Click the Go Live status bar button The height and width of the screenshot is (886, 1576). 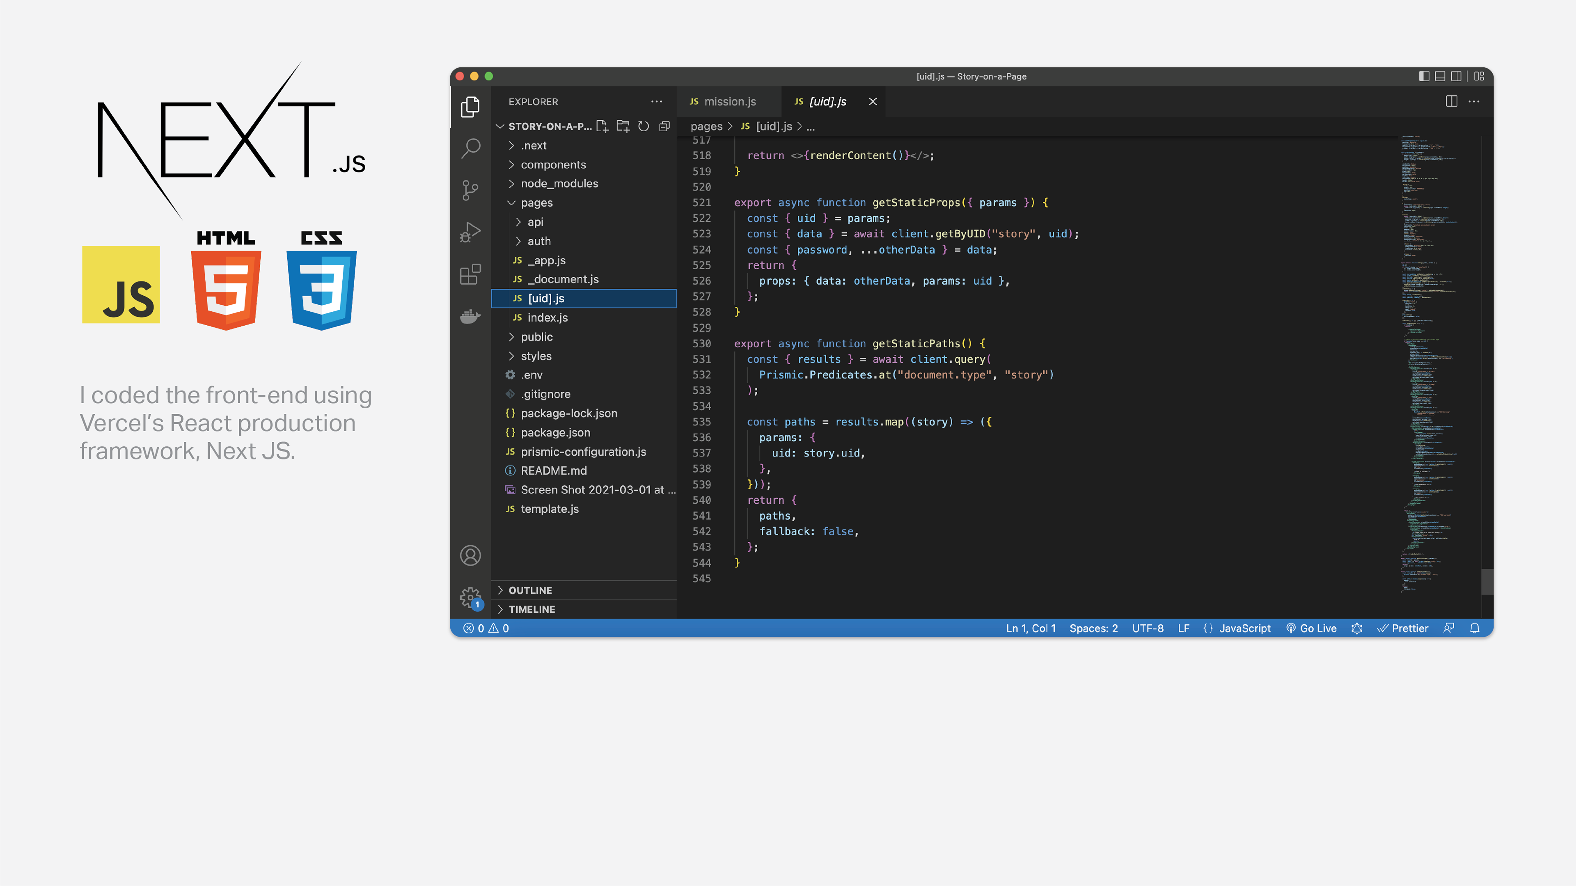1311,628
